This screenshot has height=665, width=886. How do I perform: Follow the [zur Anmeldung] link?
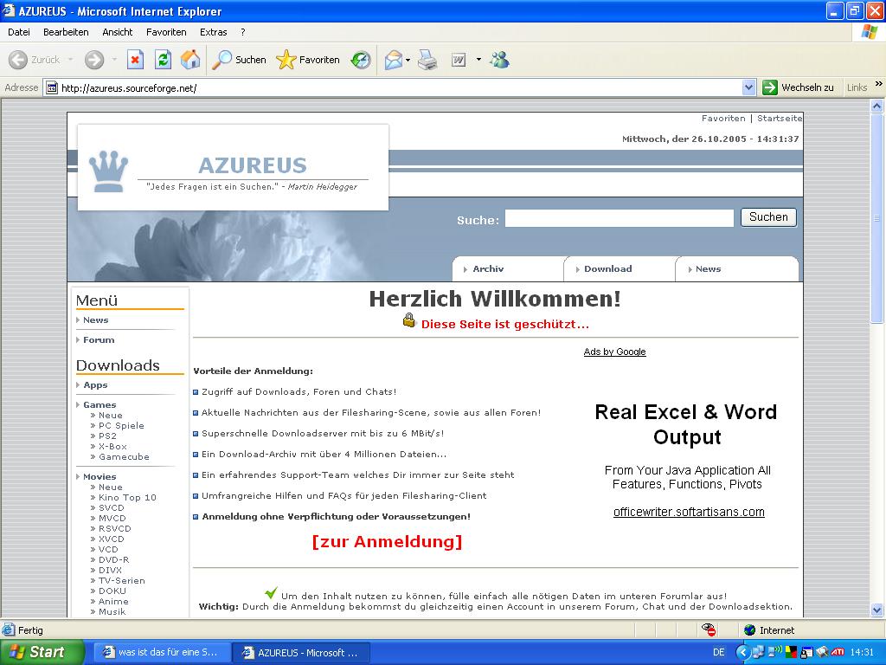click(x=387, y=542)
